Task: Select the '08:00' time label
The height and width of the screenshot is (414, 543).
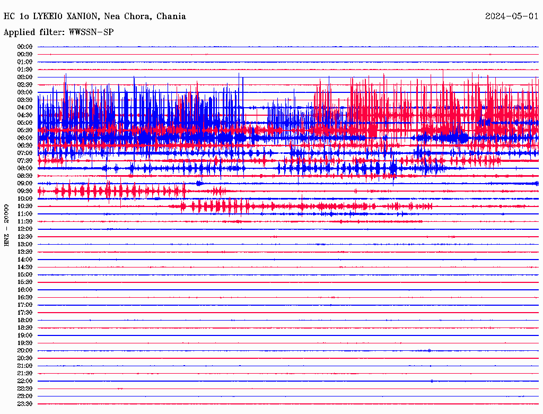Action: pos(25,168)
